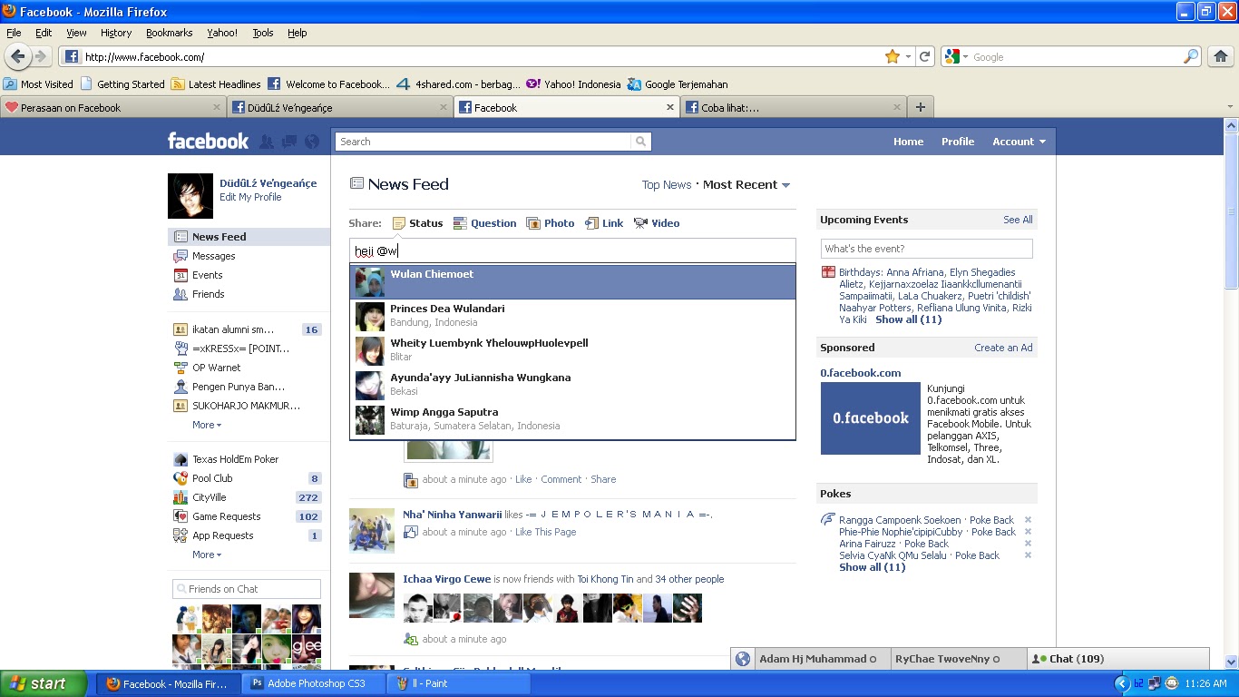This screenshot has height=697, width=1239.
Task: Click the Firefox back arrow button
Action: click(x=17, y=56)
